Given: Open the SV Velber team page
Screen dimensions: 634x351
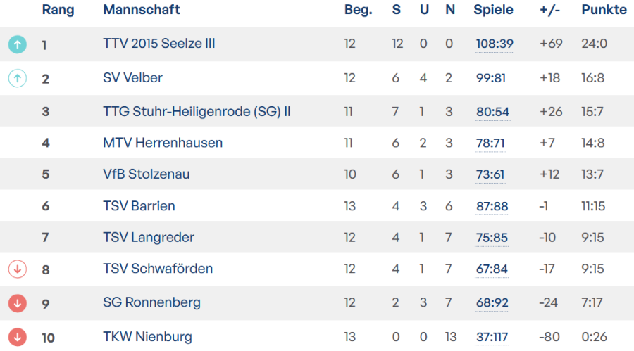Looking at the screenshot, I should coord(133,77).
